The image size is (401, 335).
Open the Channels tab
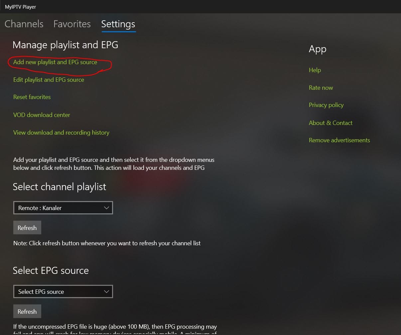[24, 24]
